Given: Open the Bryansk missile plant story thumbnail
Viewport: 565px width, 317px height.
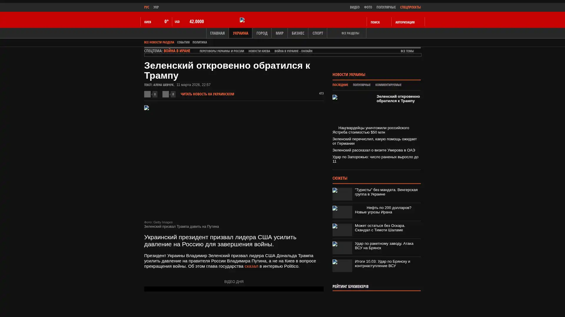Looking at the screenshot, I should pos(342,248).
